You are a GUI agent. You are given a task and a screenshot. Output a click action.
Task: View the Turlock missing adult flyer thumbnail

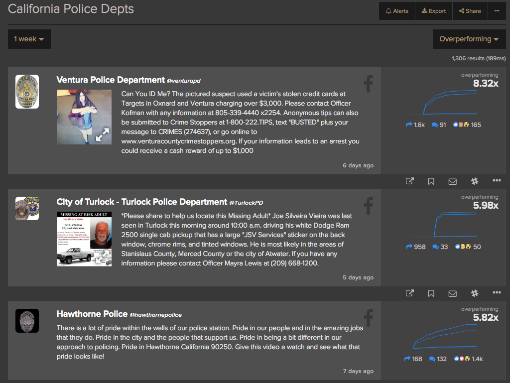(84, 239)
